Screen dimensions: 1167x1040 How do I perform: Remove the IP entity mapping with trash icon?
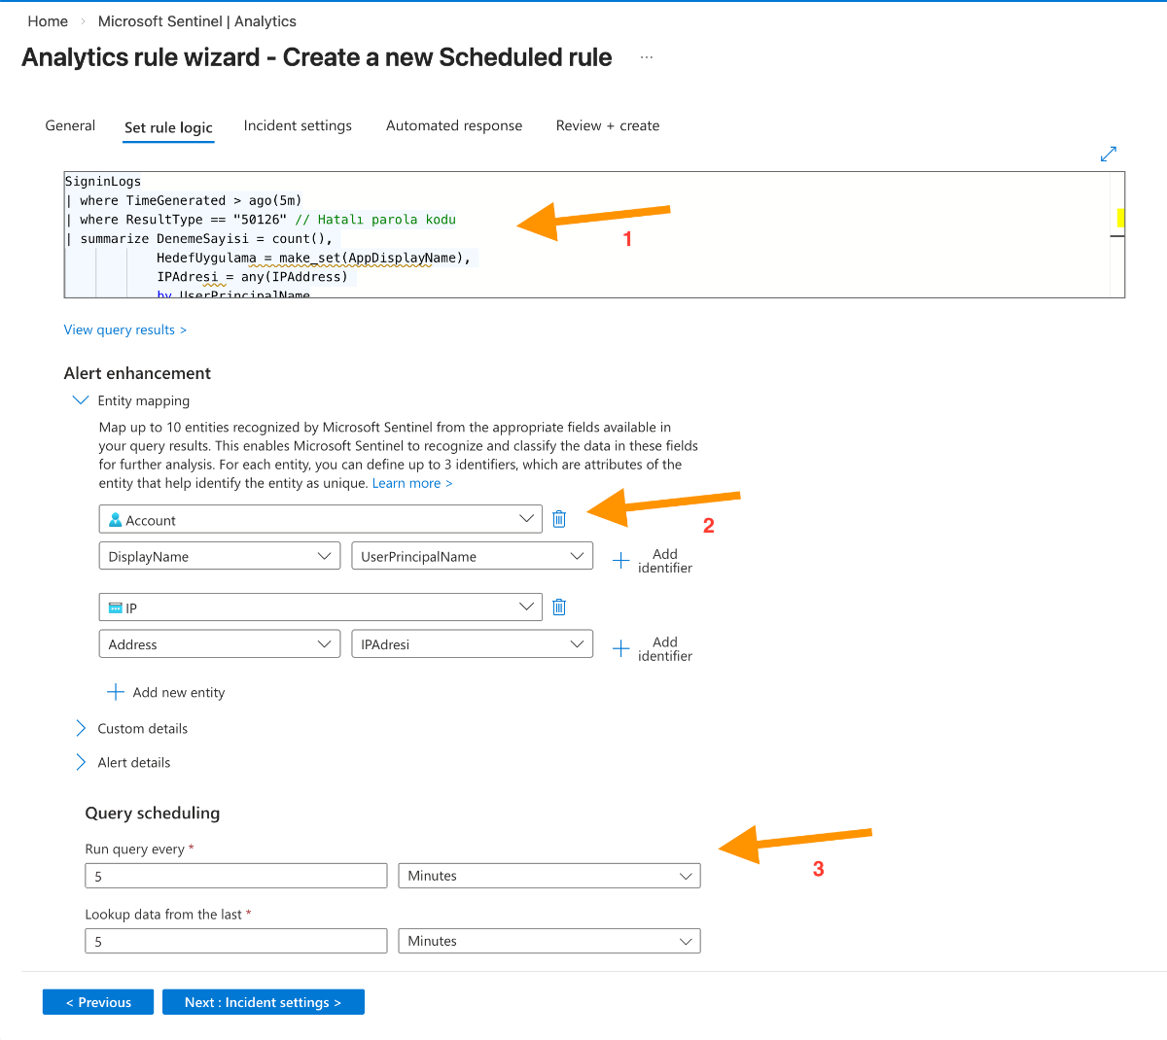point(559,606)
